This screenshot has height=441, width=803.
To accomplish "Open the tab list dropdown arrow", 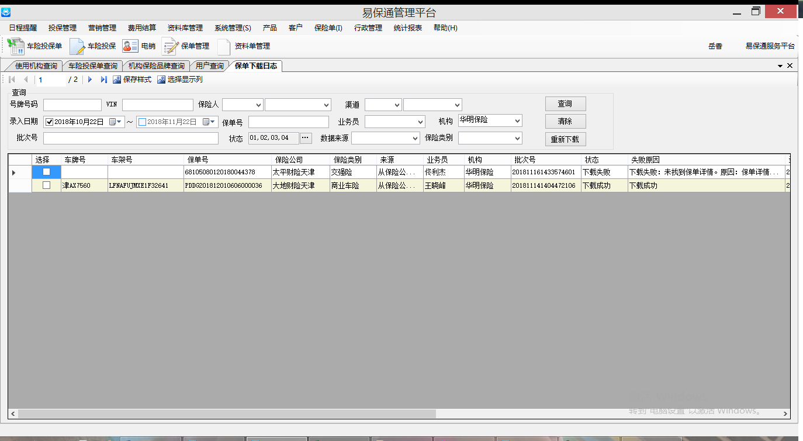I will [x=780, y=66].
